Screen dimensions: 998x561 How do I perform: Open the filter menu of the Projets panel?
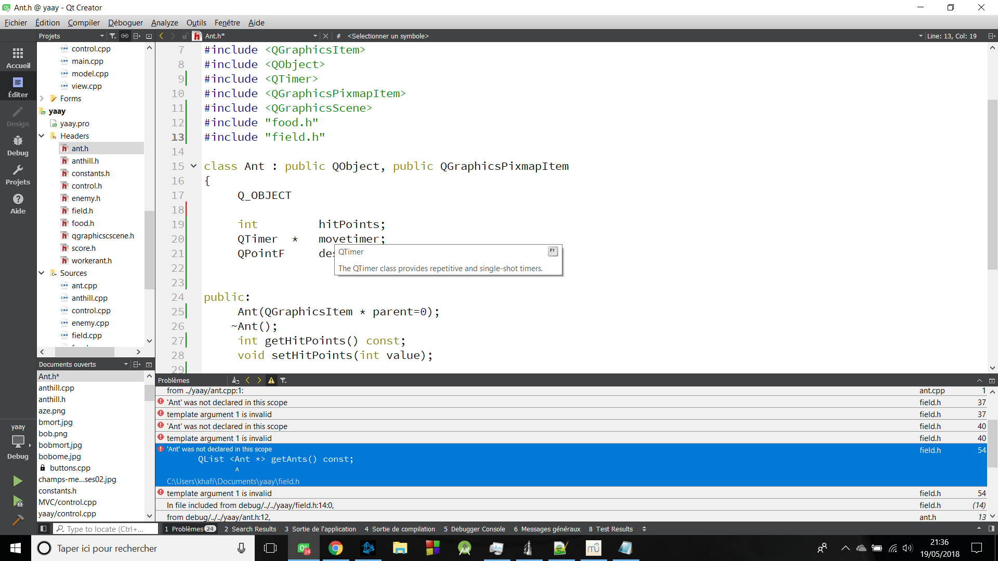(112, 36)
